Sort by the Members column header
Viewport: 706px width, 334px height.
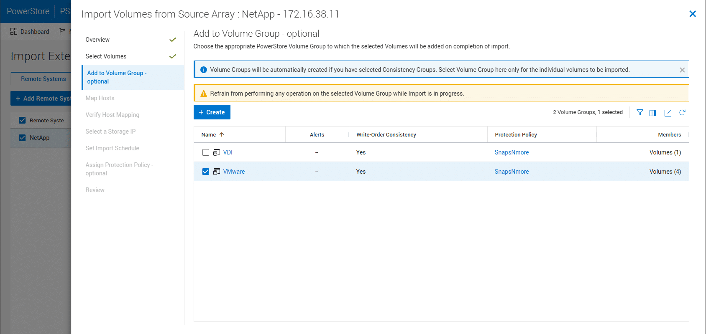(x=669, y=134)
